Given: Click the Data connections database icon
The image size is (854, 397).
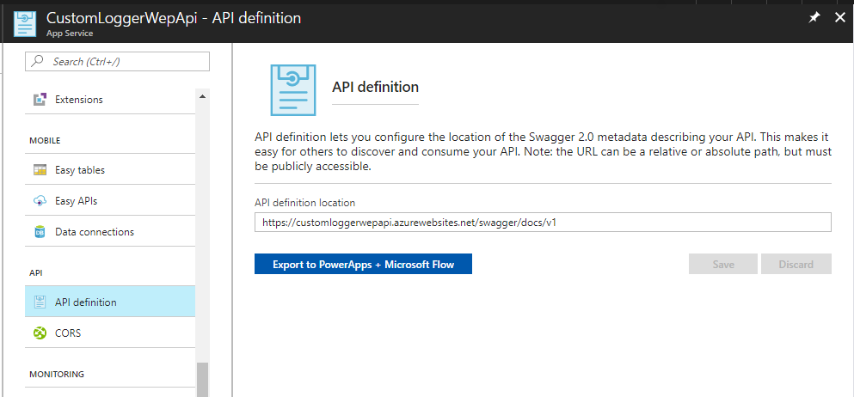Looking at the screenshot, I should point(40,232).
